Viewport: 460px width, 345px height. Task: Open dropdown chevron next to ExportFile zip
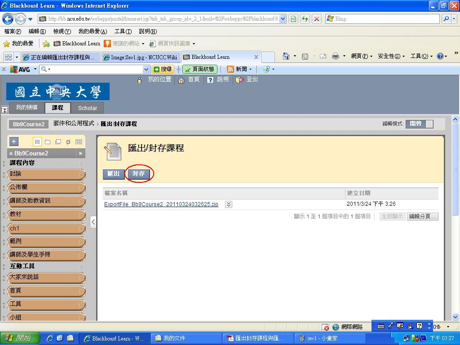tap(228, 204)
